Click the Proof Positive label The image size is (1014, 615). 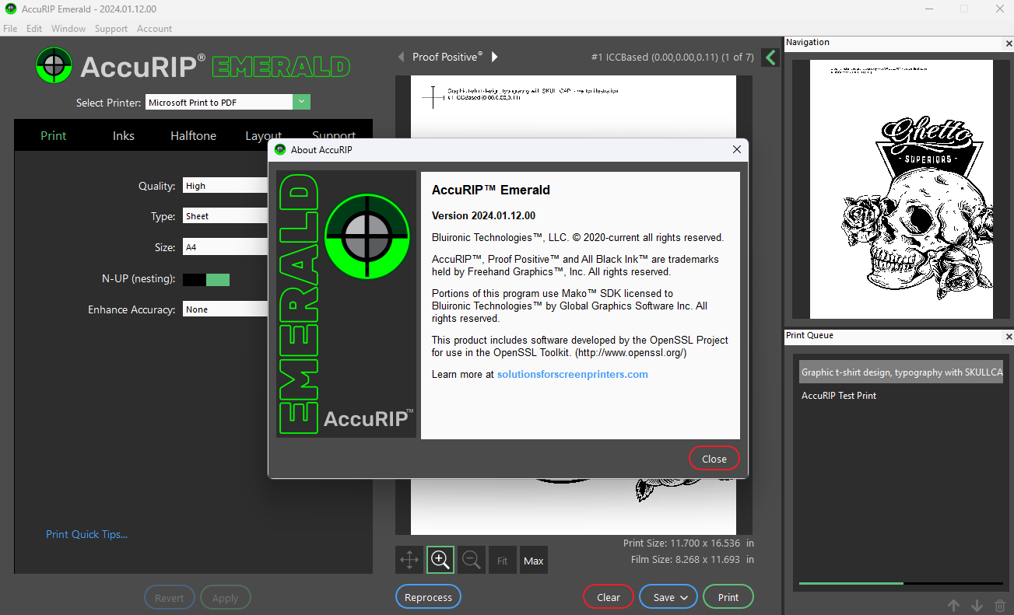(x=447, y=57)
